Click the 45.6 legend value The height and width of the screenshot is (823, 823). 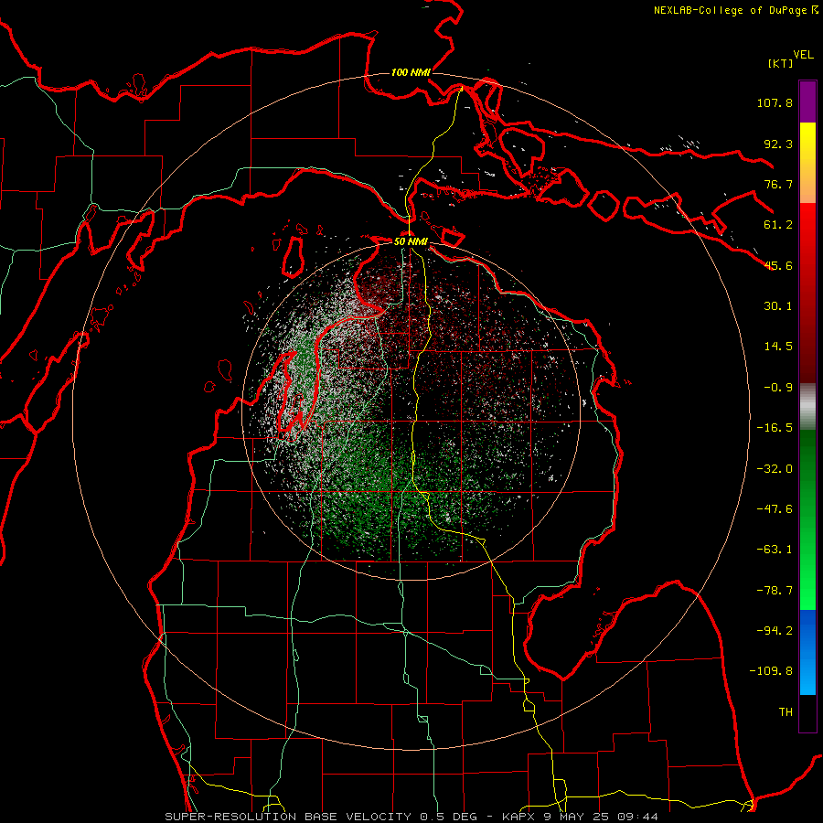click(778, 265)
